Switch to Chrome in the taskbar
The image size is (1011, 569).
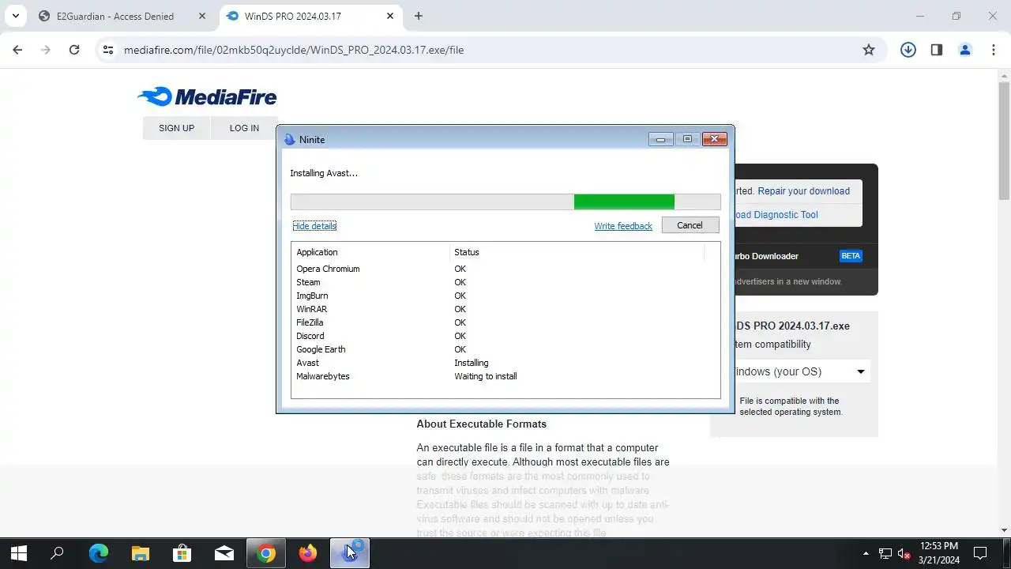coord(266,553)
